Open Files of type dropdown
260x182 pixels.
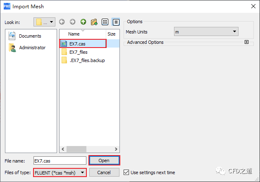60,172
